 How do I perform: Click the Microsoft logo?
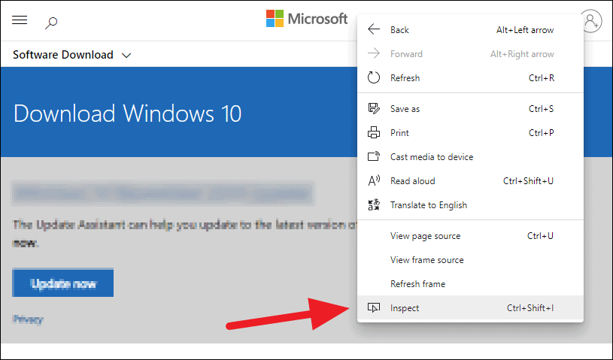[x=307, y=19]
